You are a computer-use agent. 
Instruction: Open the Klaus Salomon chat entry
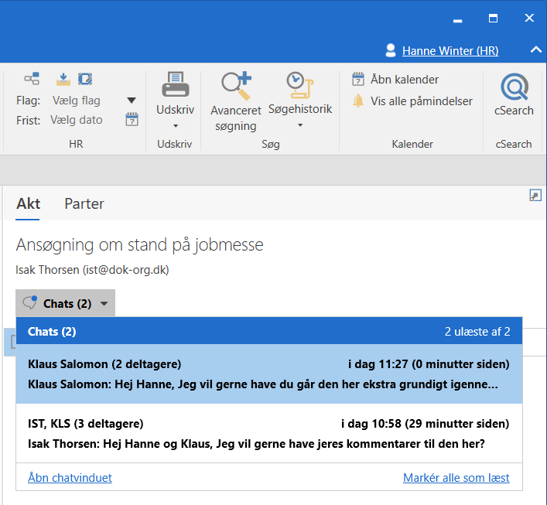click(x=268, y=374)
